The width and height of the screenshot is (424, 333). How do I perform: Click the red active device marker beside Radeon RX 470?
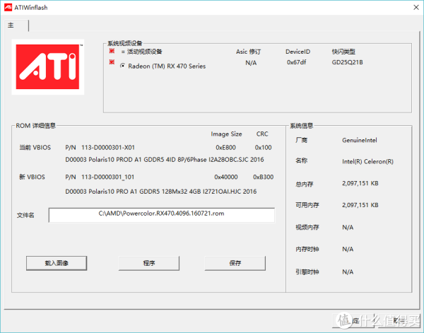tap(112, 62)
